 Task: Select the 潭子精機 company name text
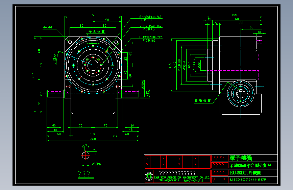241,158
